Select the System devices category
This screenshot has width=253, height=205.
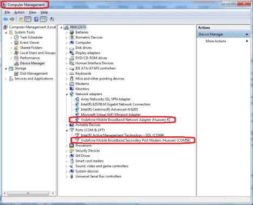(x=87, y=171)
